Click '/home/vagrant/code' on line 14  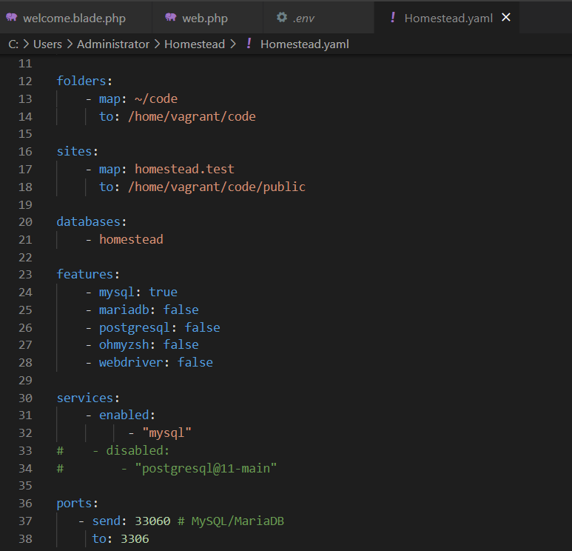tap(192, 117)
